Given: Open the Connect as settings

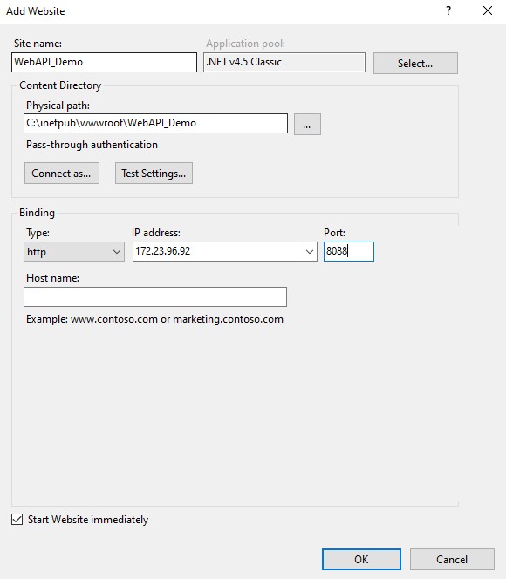Looking at the screenshot, I should pos(62,174).
